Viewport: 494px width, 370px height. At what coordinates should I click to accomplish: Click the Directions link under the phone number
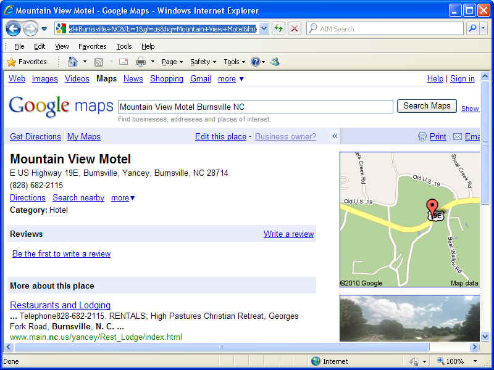pos(28,197)
